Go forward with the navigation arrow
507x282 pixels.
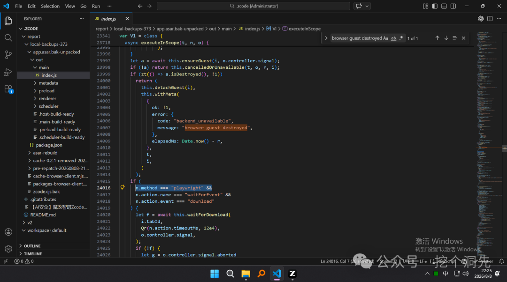149,6
